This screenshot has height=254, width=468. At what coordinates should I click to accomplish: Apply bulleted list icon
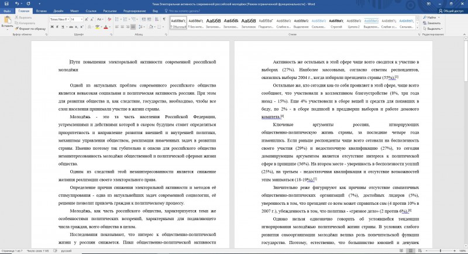pyautogui.click(x=117, y=19)
